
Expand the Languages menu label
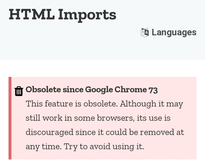pyautogui.click(x=174, y=32)
